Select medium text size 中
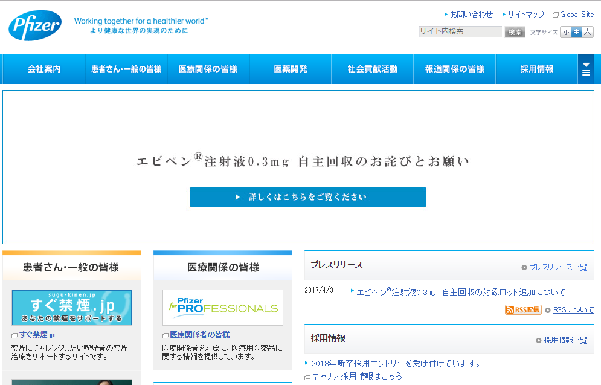 coord(576,32)
